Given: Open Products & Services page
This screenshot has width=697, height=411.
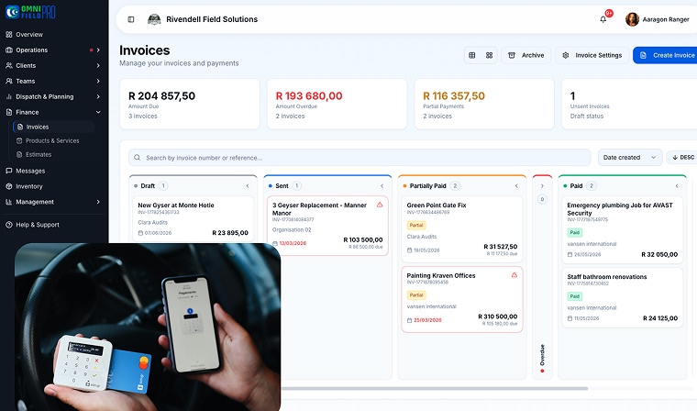Looking at the screenshot, I should (54, 140).
